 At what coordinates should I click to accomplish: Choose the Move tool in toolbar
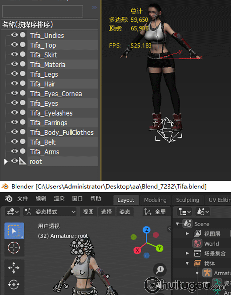point(14,267)
